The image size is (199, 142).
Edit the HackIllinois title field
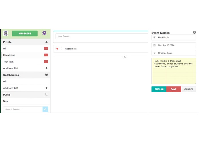point(174,37)
